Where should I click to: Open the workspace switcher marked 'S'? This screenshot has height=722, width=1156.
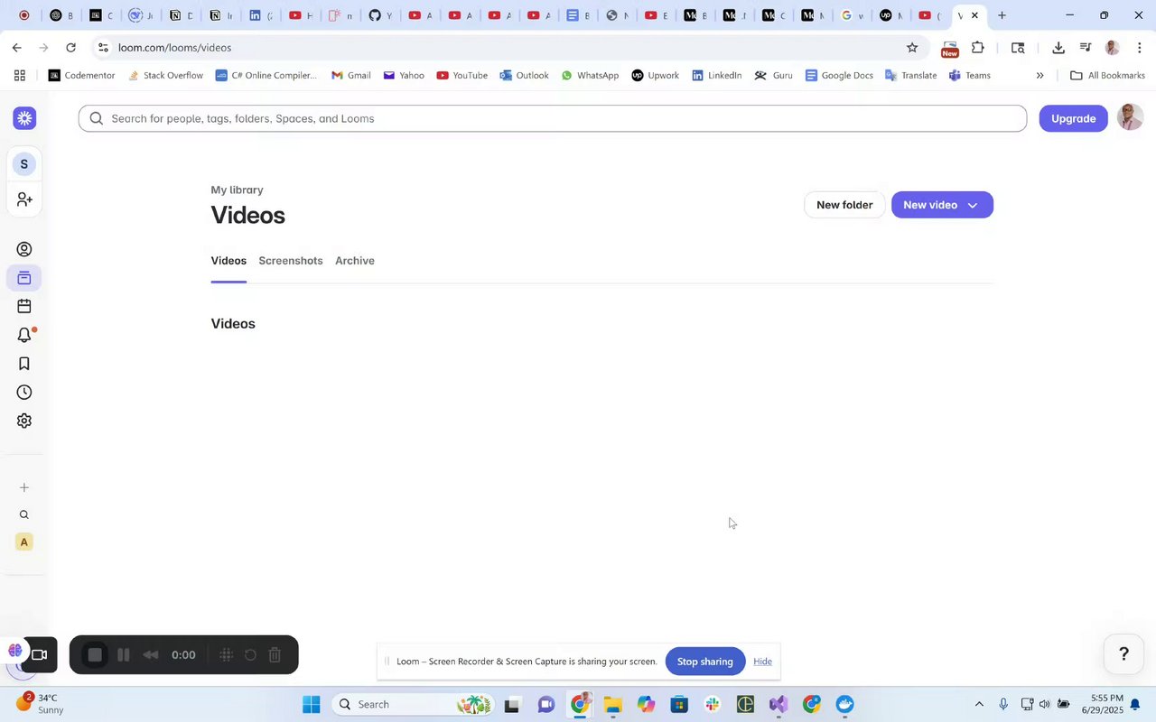(x=24, y=164)
